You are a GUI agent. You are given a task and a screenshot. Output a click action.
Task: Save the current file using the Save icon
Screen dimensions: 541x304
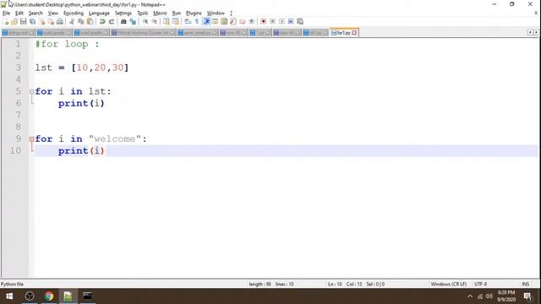pyautogui.click(x=23, y=21)
